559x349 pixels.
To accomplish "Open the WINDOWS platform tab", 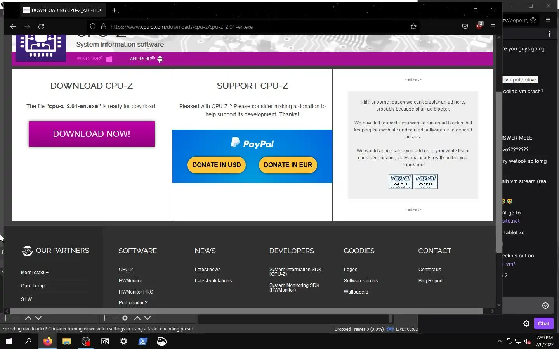I will click(x=94, y=59).
